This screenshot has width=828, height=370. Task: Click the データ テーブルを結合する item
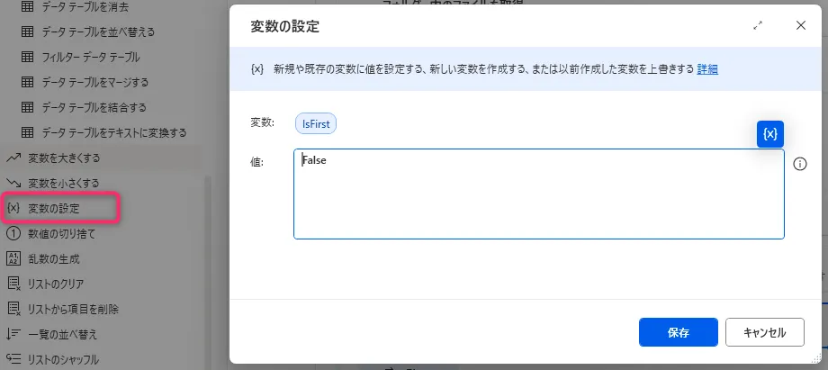point(94,108)
